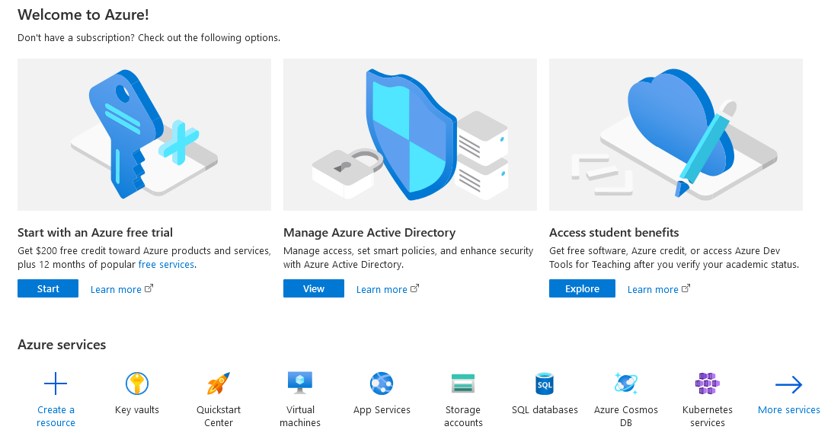Click the Key vaults label
The height and width of the screenshot is (436, 831).
pos(137,410)
